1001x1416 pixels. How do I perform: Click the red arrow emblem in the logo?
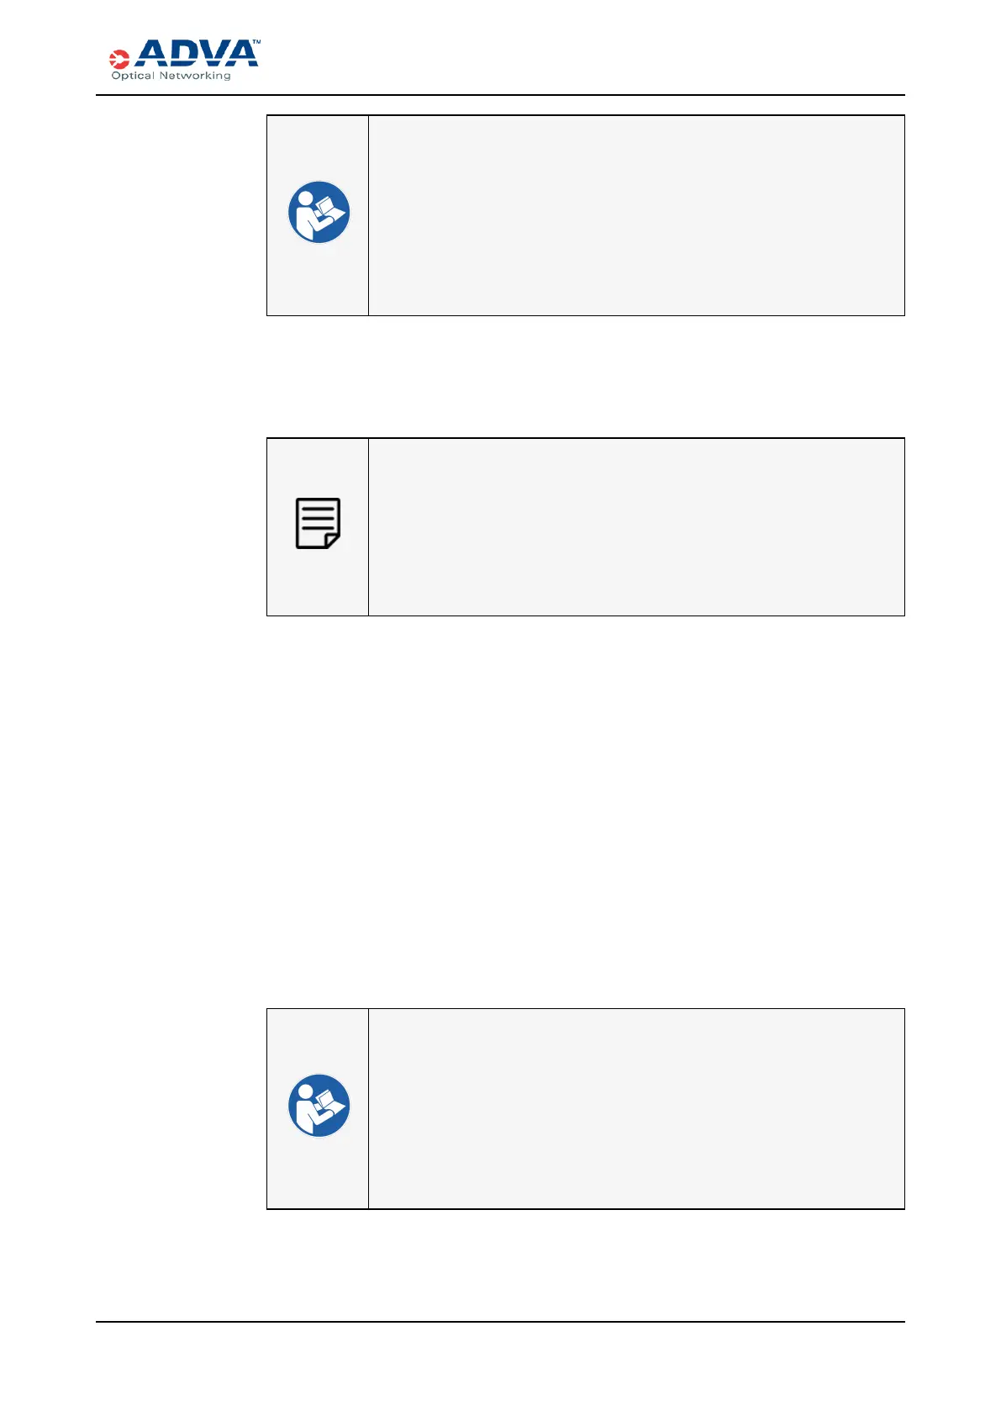(119, 59)
